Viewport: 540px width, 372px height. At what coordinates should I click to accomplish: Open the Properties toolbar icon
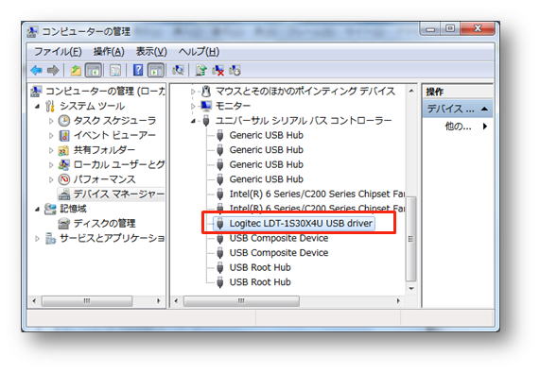[115, 71]
